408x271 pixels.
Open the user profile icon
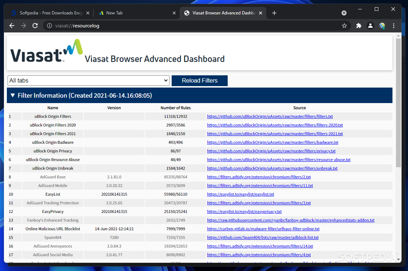370,26
